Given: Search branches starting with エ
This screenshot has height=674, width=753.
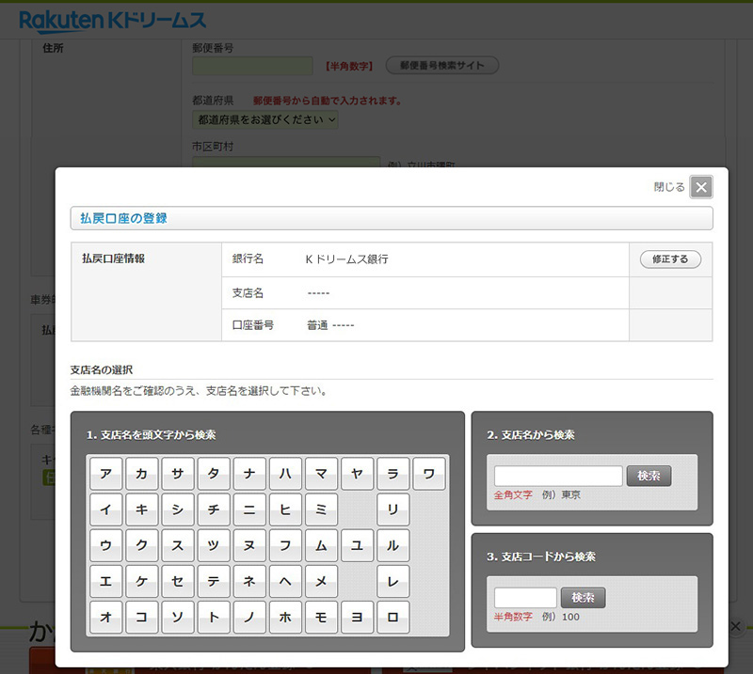Looking at the screenshot, I should coord(106,582).
